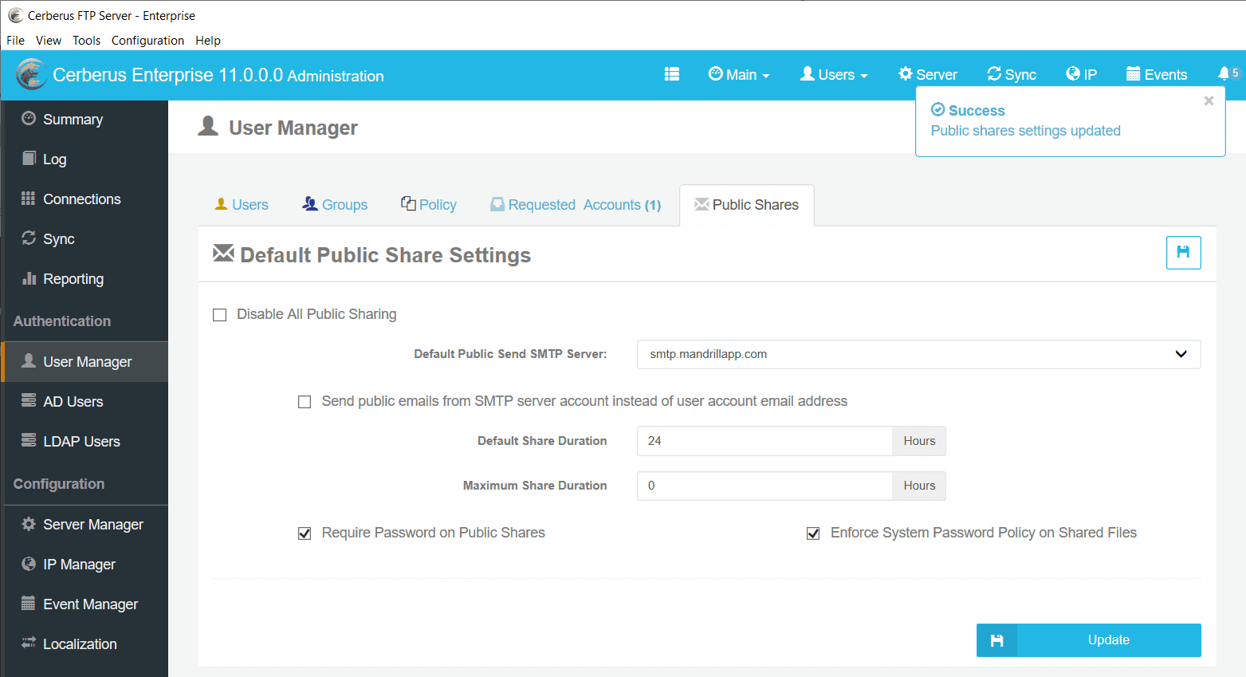The height and width of the screenshot is (677, 1246).
Task: Click the Update button label
Action: coord(1109,640)
